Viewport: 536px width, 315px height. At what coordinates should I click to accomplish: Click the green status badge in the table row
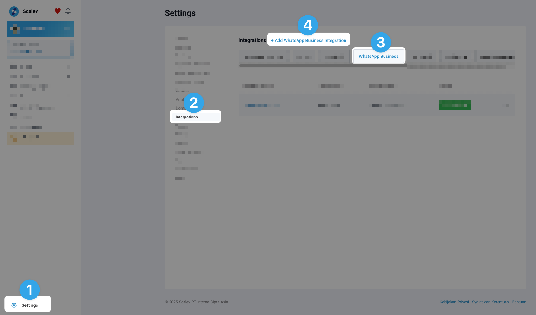(454, 105)
